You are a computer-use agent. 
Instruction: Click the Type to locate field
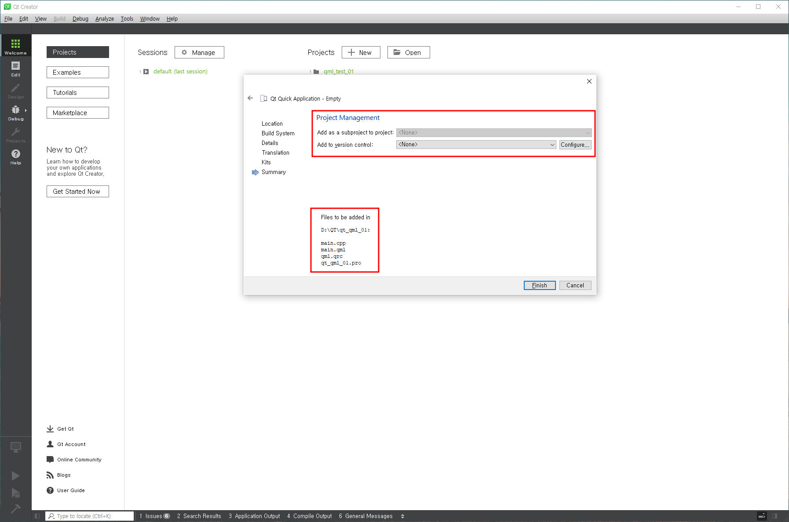90,516
